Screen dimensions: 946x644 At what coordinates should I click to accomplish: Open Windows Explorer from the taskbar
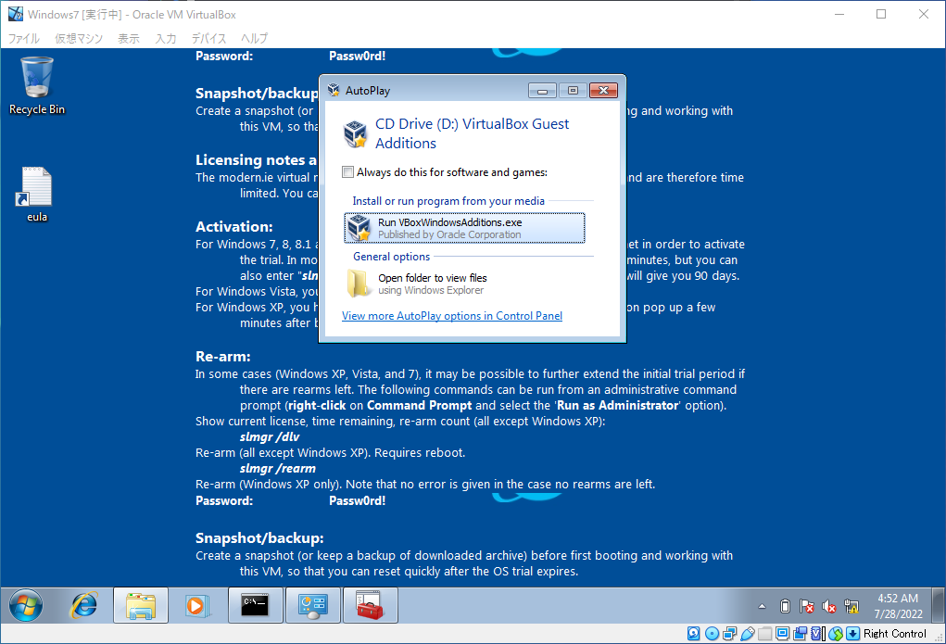pos(141,605)
